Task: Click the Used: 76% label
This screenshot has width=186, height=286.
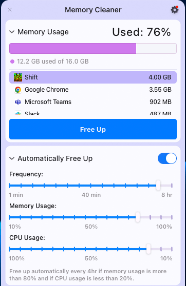Action: (141, 32)
